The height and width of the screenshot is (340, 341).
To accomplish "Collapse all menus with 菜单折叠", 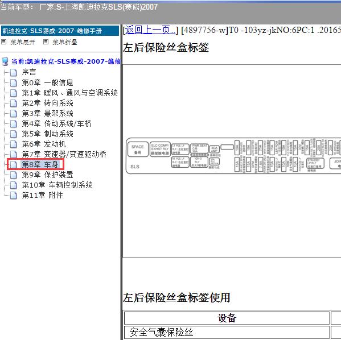I will click(x=64, y=42).
